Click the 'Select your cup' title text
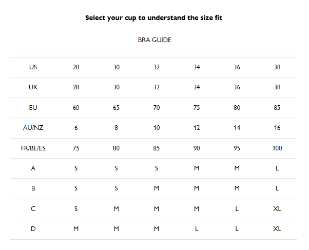The image size is (309, 250). click(x=153, y=18)
